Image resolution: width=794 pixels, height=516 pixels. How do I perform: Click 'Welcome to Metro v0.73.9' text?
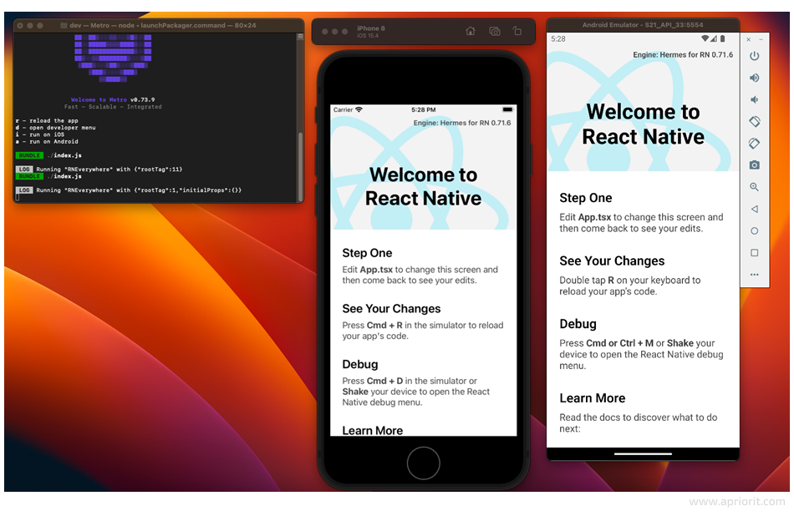click(113, 99)
